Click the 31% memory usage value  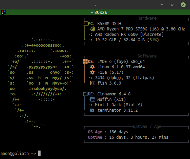point(153,40)
